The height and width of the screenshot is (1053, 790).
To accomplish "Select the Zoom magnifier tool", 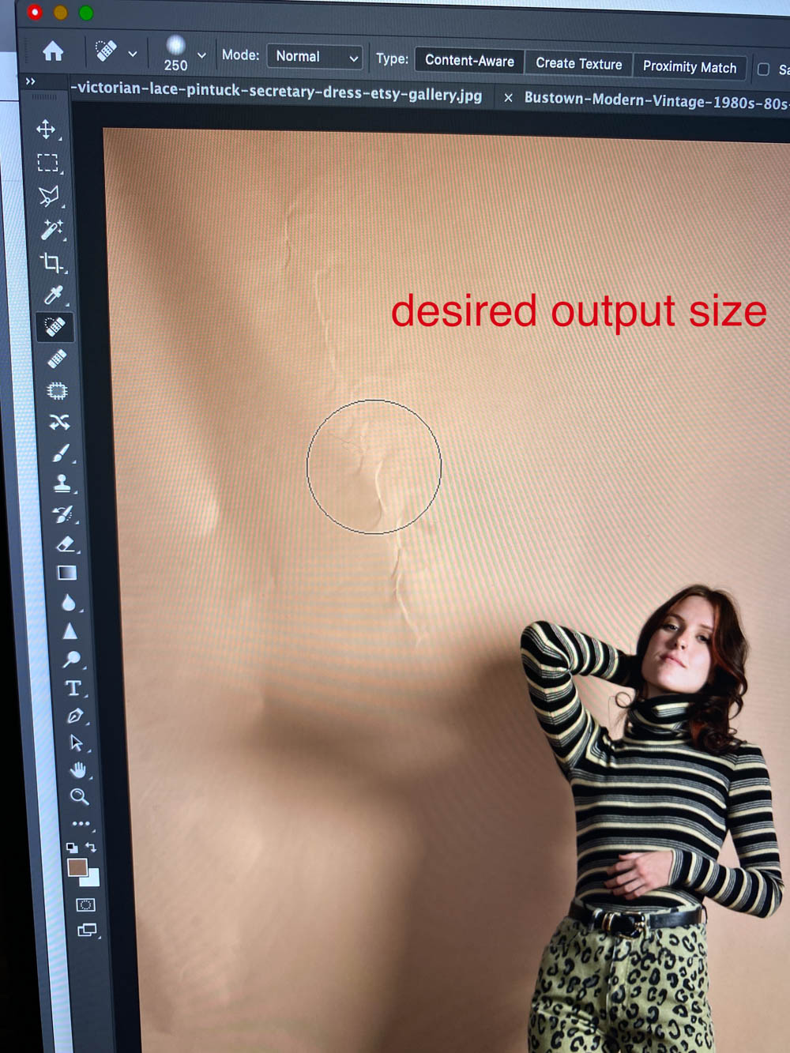I will point(79,796).
